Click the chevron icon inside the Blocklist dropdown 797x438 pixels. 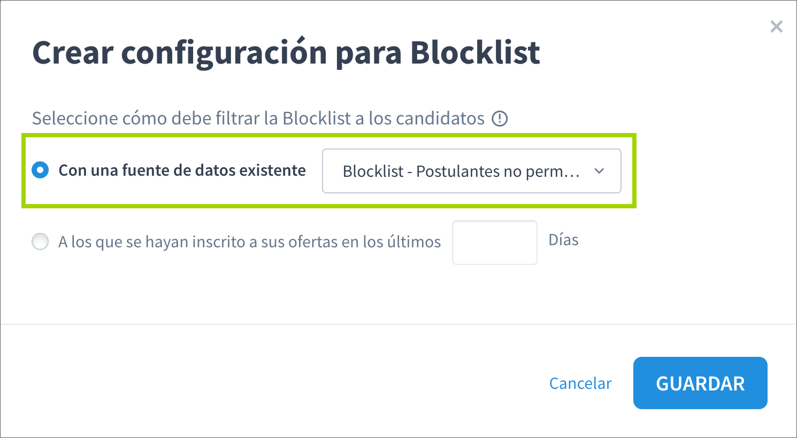point(600,171)
